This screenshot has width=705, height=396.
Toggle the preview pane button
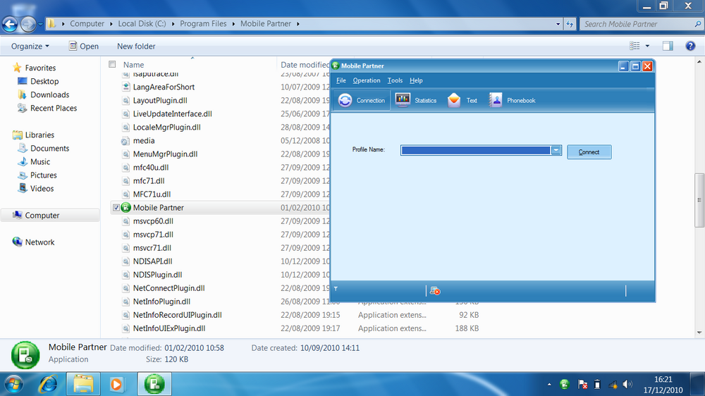(x=668, y=46)
